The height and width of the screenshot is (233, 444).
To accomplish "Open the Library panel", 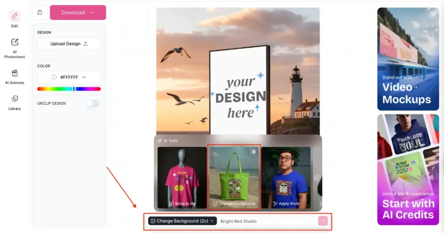I will pyautogui.click(x=14, y=103).
